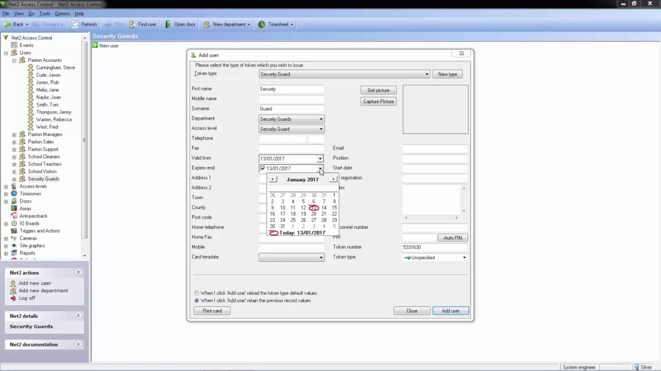This screenshot has width=661, height=371.
Task: Click the Close button in dialog
Action: point(412,311)
